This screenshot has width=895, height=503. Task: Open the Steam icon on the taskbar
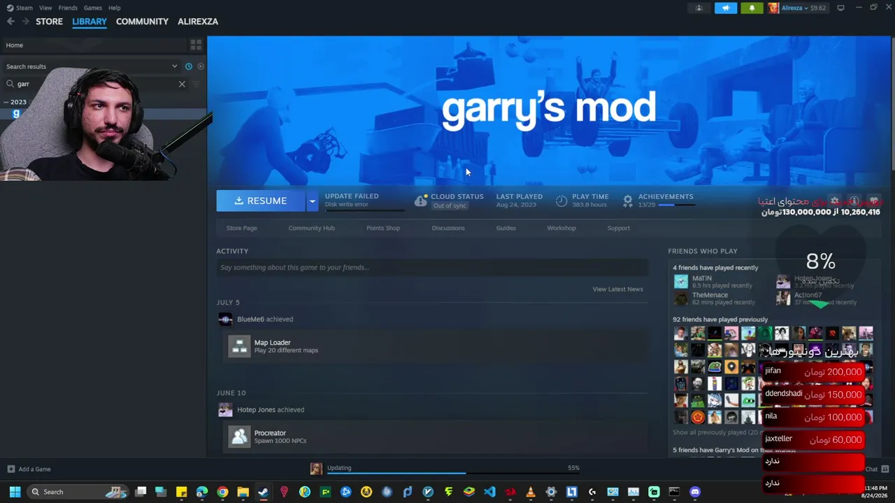coord(263,492)
